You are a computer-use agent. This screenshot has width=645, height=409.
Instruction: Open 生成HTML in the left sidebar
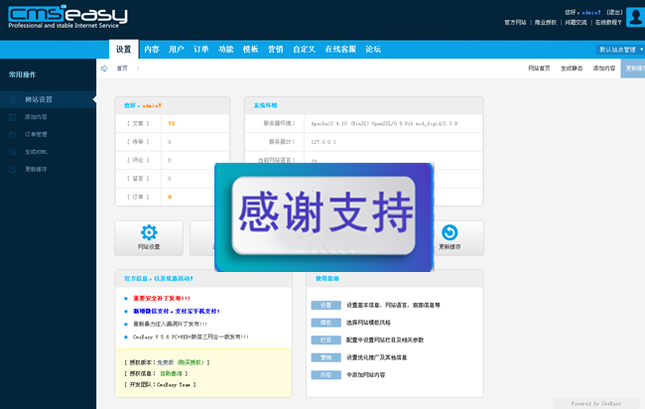point(36,152)
